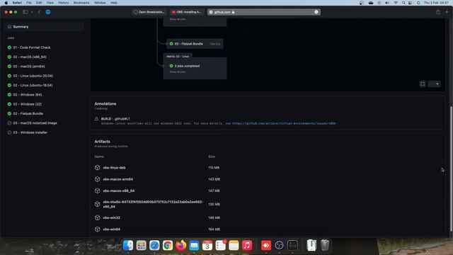
Task: Open the Safari share menu
Action: pos(438,12)
